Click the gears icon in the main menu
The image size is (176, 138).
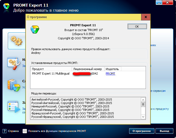(x=16, y=40)
